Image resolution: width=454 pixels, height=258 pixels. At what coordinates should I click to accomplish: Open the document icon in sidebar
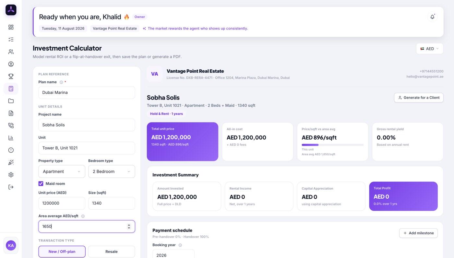[11, 113]
